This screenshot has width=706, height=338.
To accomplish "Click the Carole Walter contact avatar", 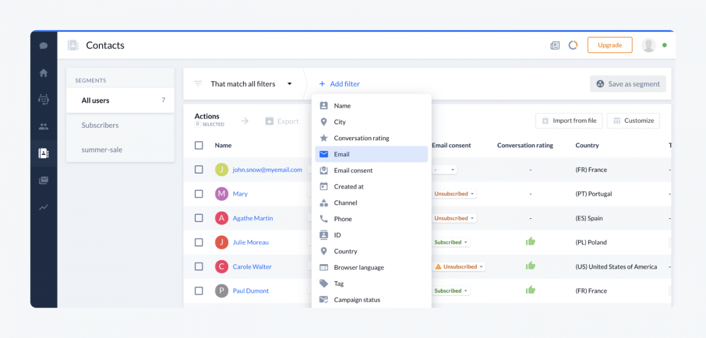I will point(221,266).
